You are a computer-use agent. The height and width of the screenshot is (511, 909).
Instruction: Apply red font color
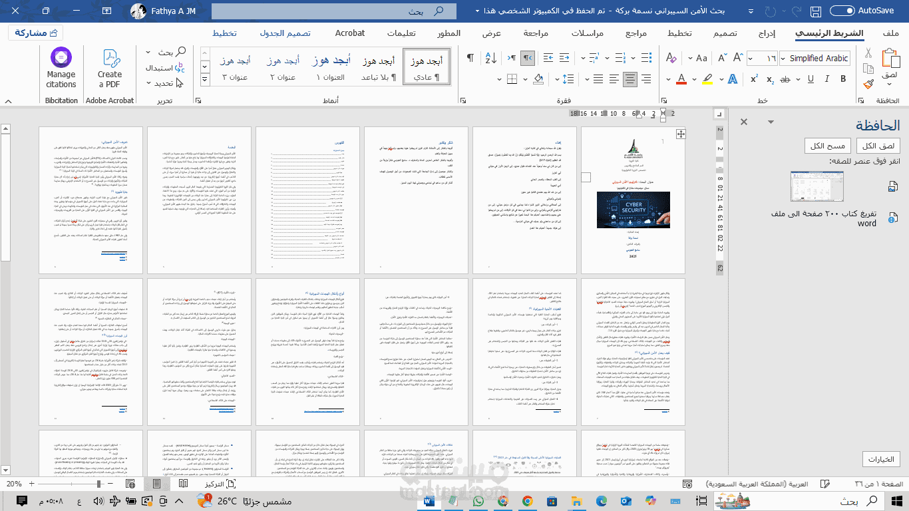pos(681,79)
